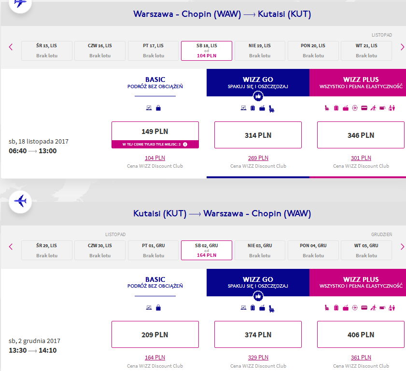Viewport: 406px width, 371px height.
Task: Click departure time 06:40 → 13:00
Action: tap(33, 151)
